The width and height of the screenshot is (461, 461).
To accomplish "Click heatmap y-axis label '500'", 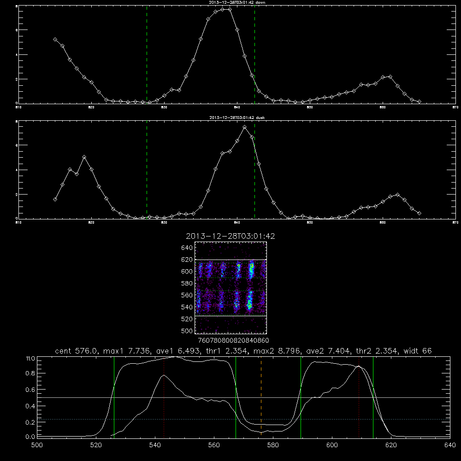I will click(187, 331).
